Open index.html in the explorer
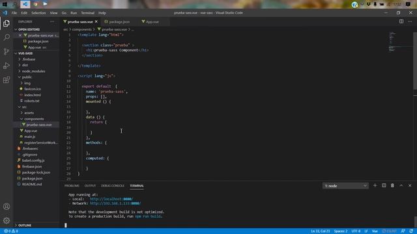Viewport: 417px width, 234px height. [x=33, y=95]
